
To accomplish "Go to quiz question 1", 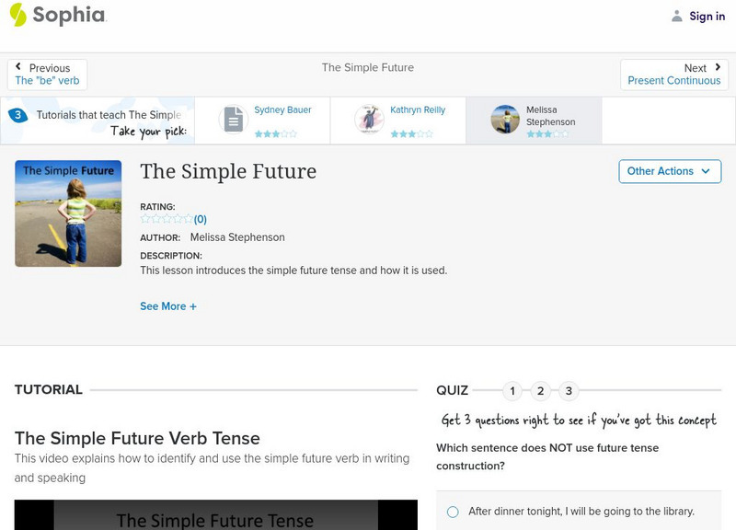I will click(512, 391).
